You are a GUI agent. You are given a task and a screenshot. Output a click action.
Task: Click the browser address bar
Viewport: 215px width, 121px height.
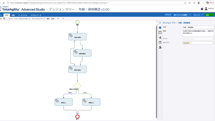pos(96,3)
